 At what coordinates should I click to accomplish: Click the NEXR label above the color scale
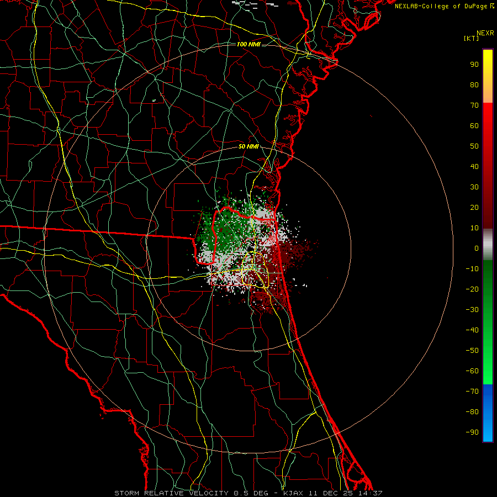[485, 33]
